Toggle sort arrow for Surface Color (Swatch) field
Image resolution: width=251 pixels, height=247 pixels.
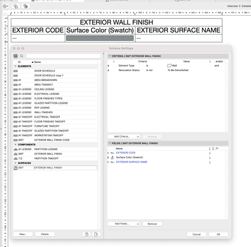point(210,157)
